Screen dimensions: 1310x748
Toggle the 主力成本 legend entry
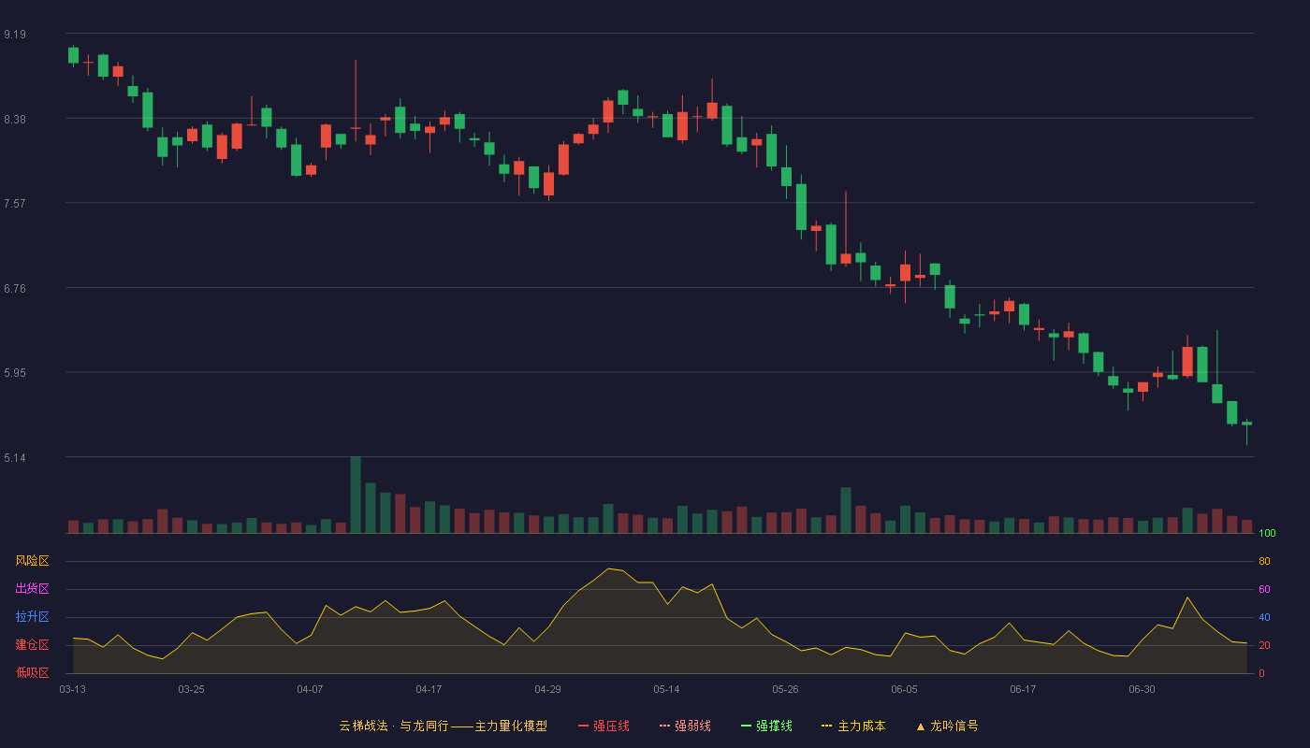(x=853, y=726)
